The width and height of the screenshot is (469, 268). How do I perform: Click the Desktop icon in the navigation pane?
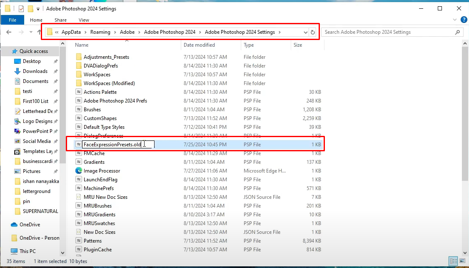coord(17,61)
